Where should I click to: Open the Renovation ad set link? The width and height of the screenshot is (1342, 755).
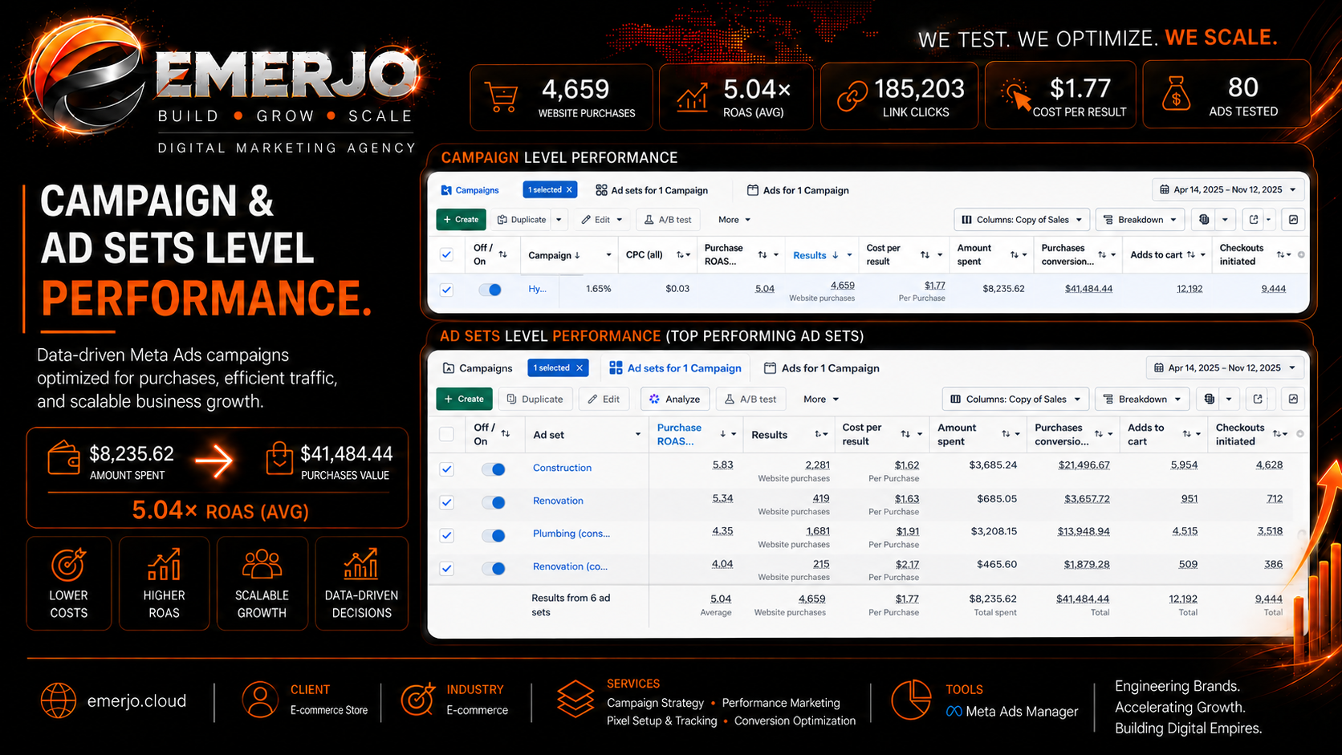click(x=558, y=501)
